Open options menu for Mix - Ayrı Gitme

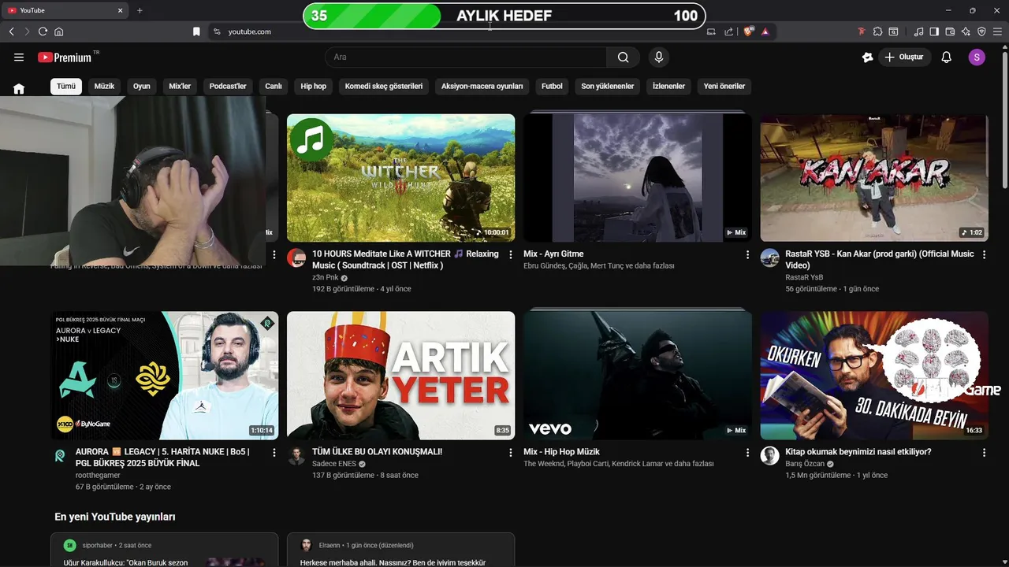click(747, 254)
